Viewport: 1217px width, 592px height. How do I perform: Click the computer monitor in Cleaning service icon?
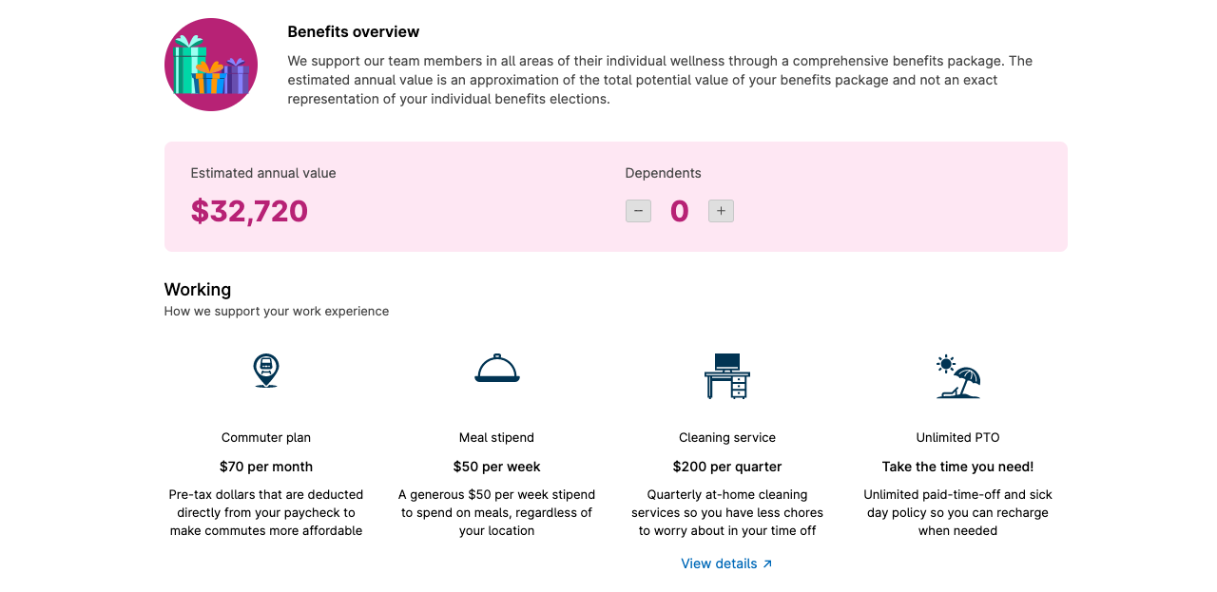point(728,361)
